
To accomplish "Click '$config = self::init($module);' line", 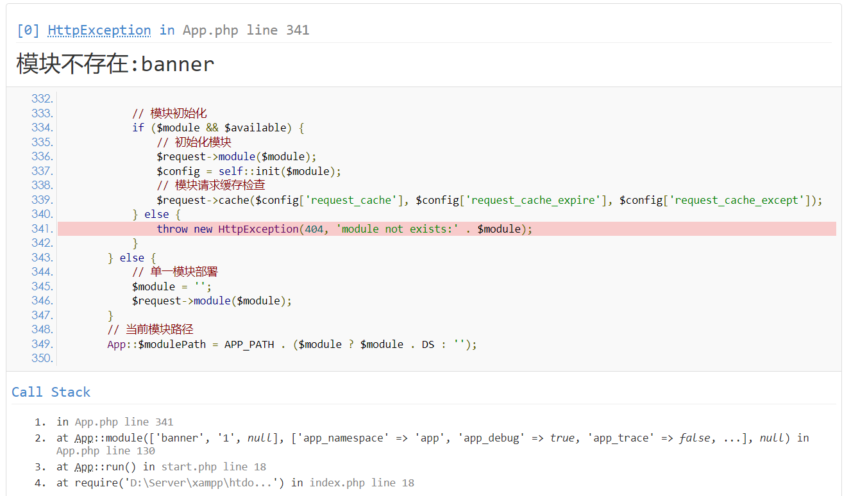I will [249, 171].
